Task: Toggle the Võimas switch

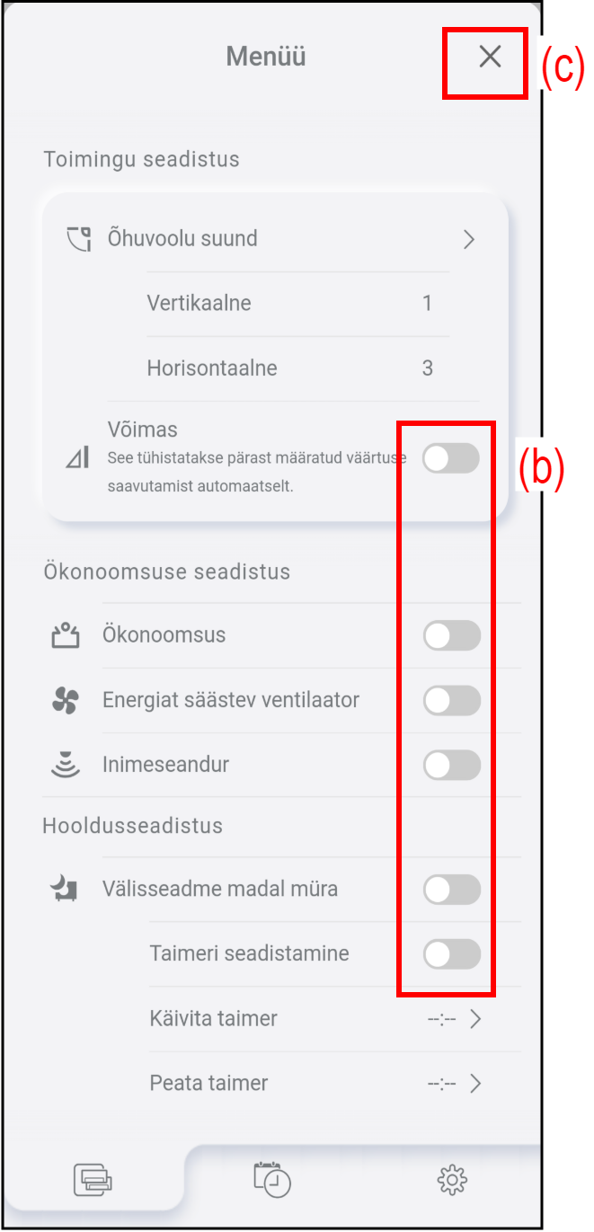Action: pyautogui.click(x=451, y=458)
